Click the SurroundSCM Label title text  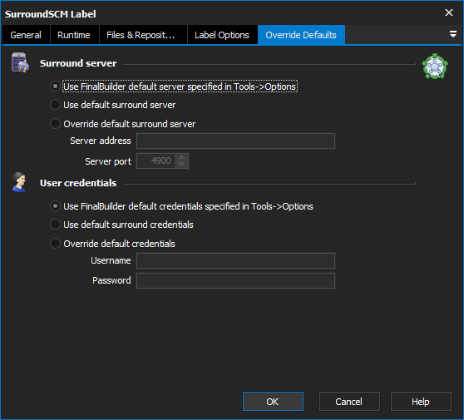[50, 14]
